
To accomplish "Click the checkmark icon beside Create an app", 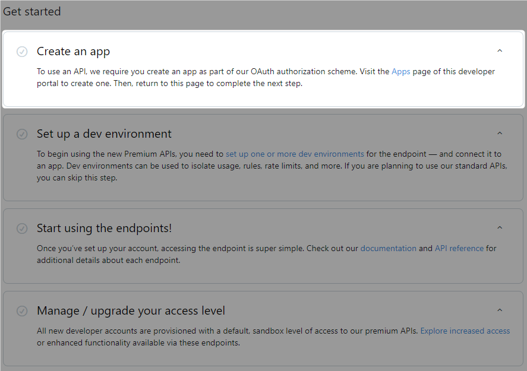I will point(22,52).
